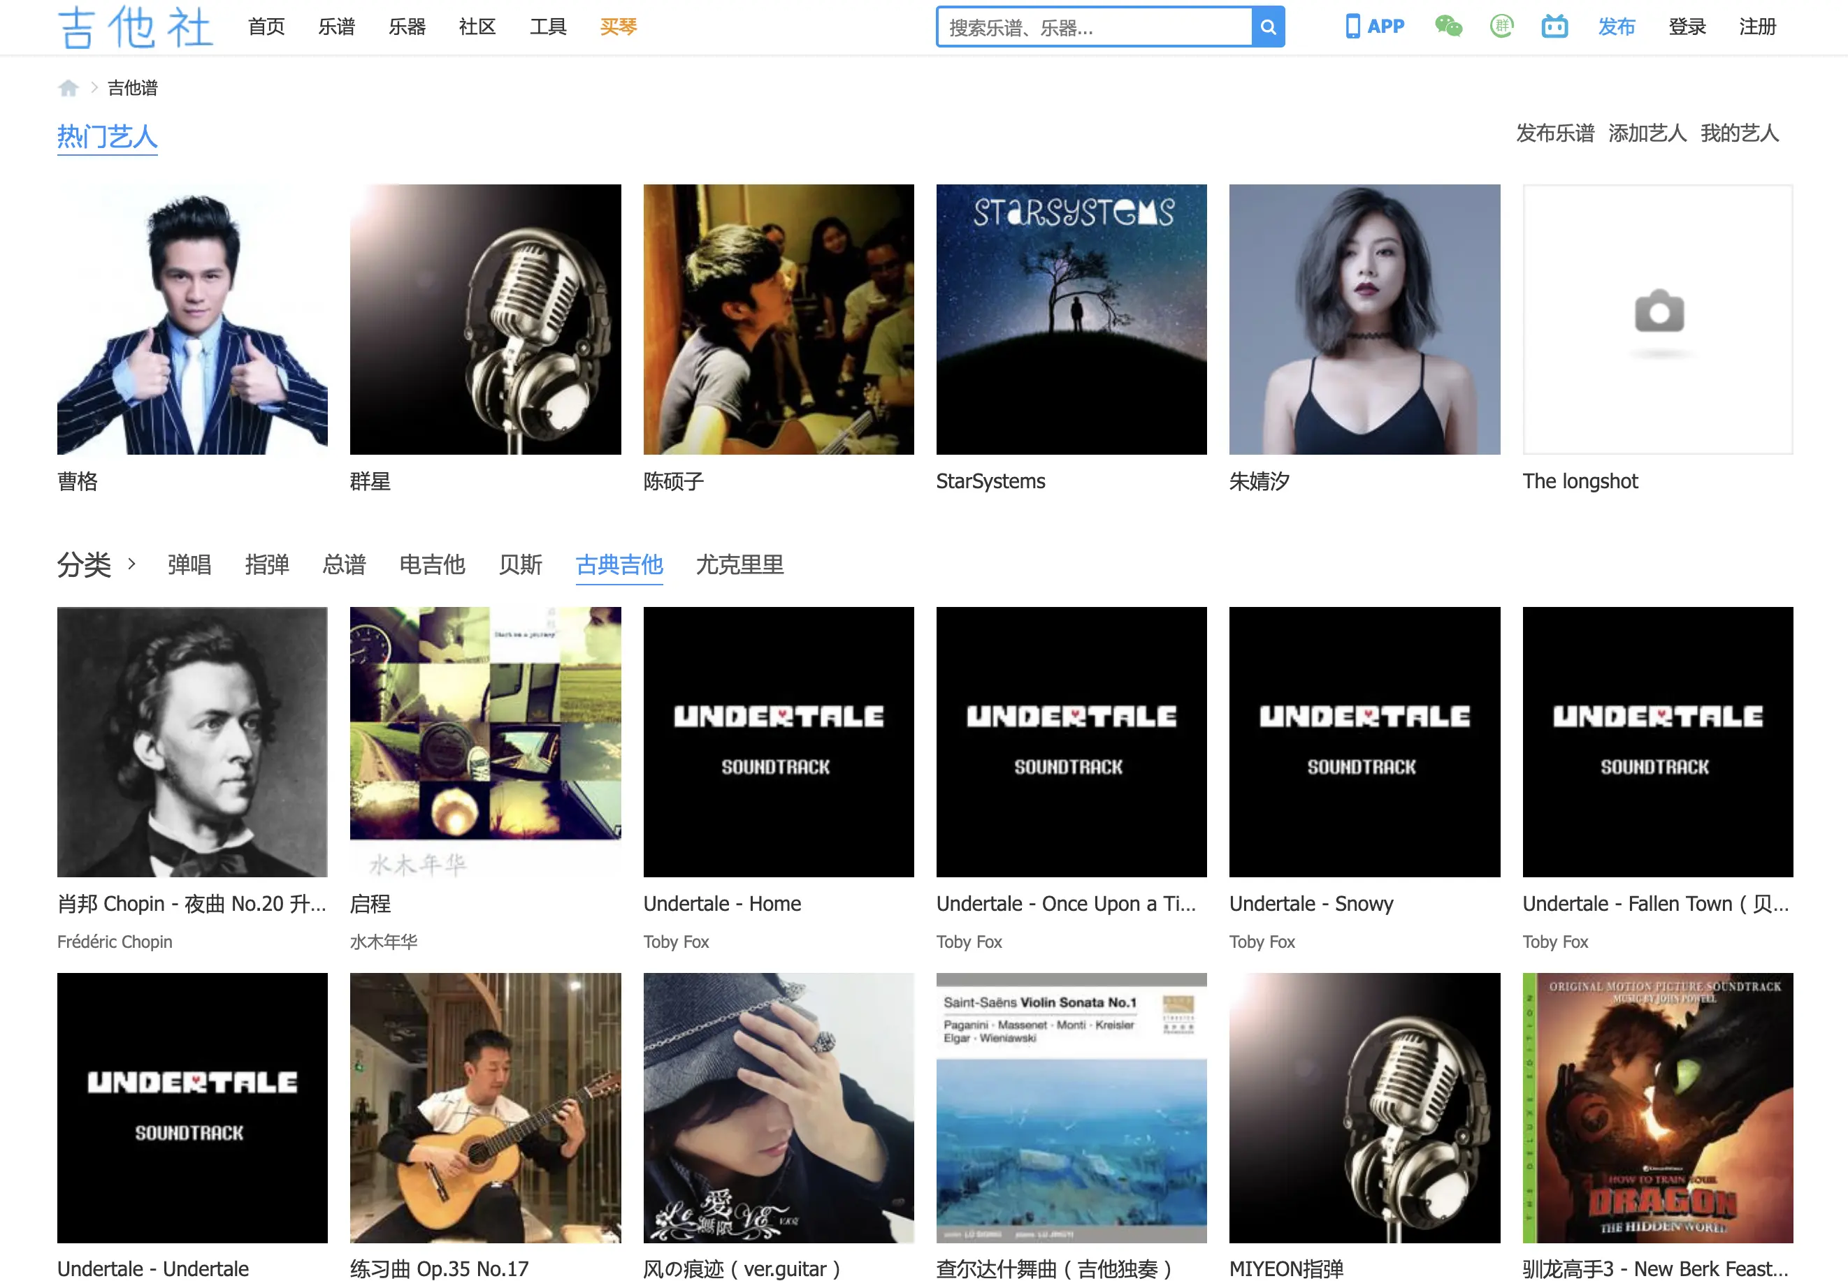
Task: Click The longshot artist name
Action: pyautogui.click(x=1580, y=481)
